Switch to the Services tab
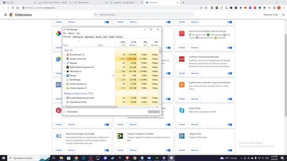The height and width of the screenshot is (161, 287). [119, 37]
